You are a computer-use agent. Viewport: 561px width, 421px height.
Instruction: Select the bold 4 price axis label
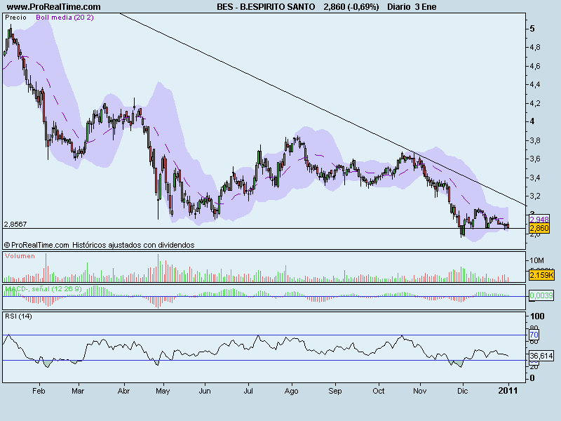point(532,121)
